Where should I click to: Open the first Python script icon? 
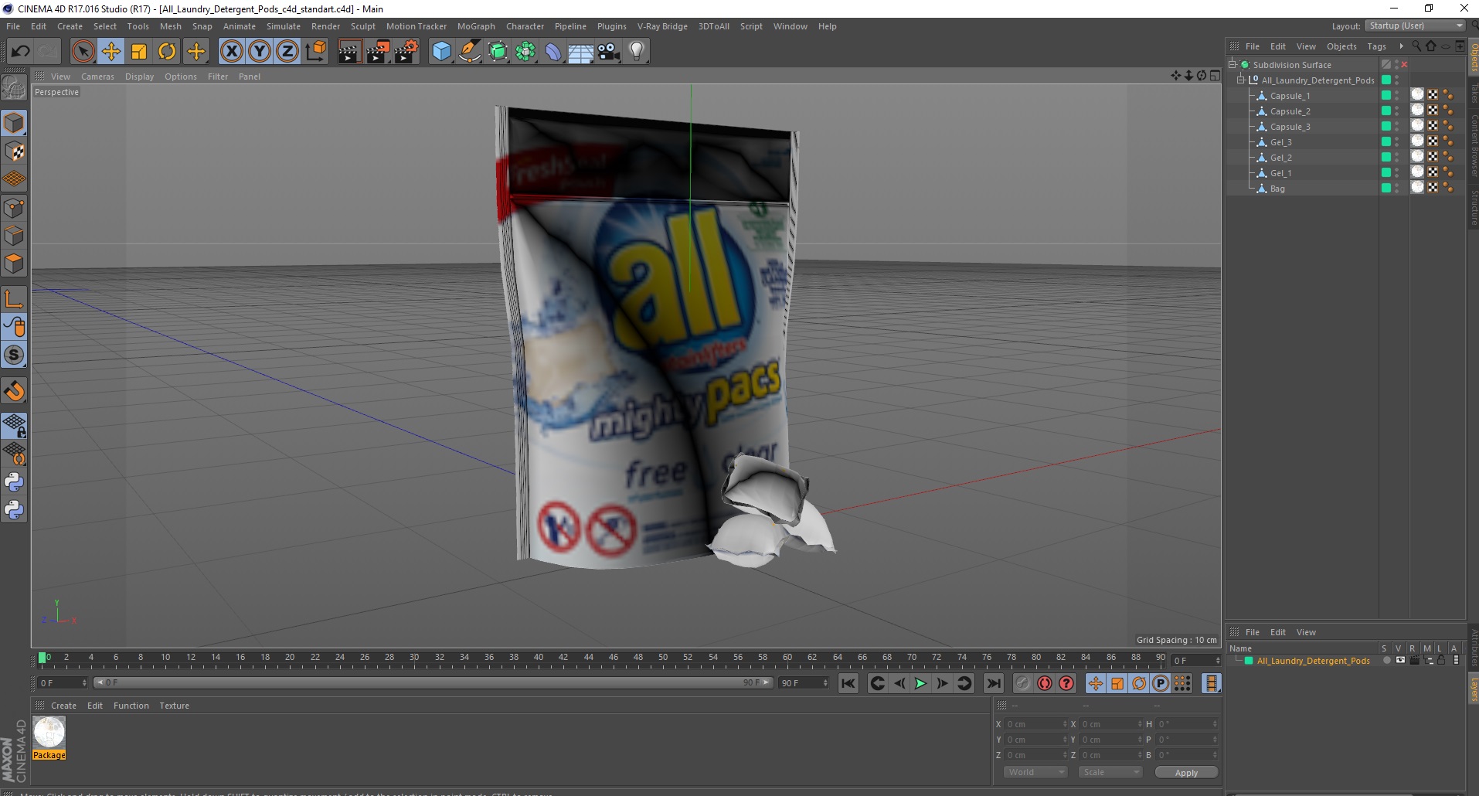pos(14,482)
